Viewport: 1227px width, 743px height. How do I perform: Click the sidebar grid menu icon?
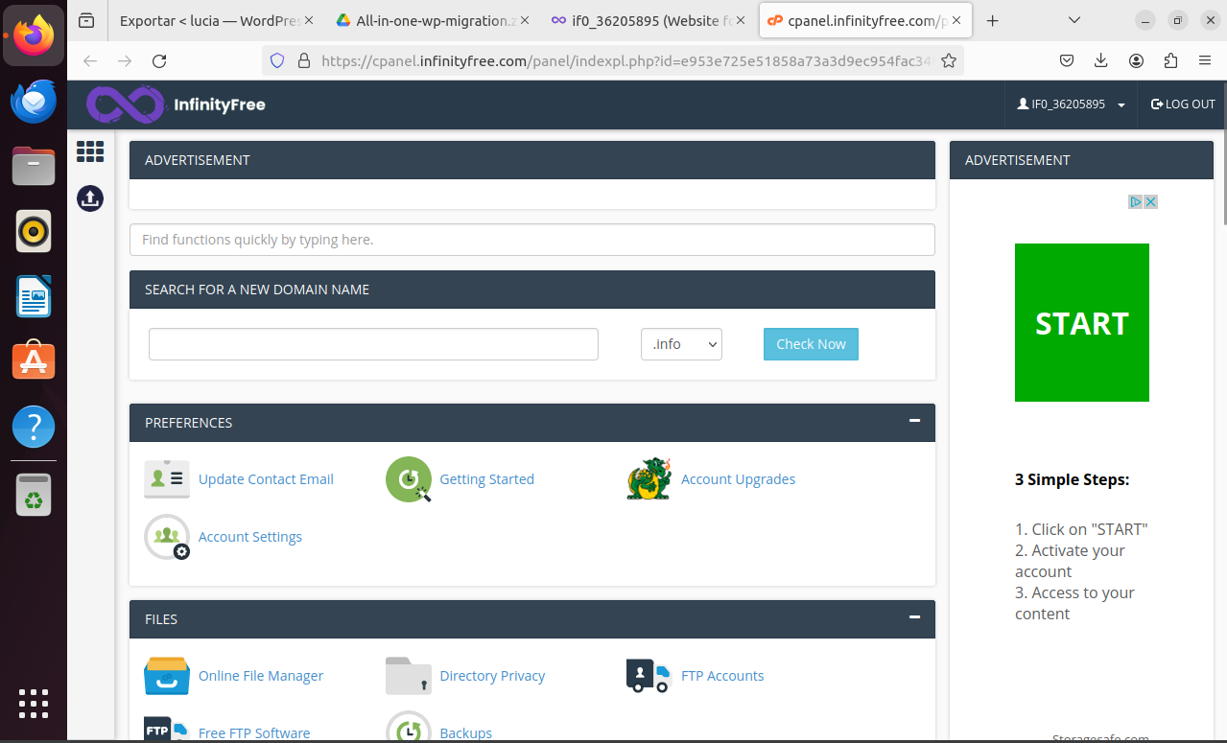click(x=90, y=151)
